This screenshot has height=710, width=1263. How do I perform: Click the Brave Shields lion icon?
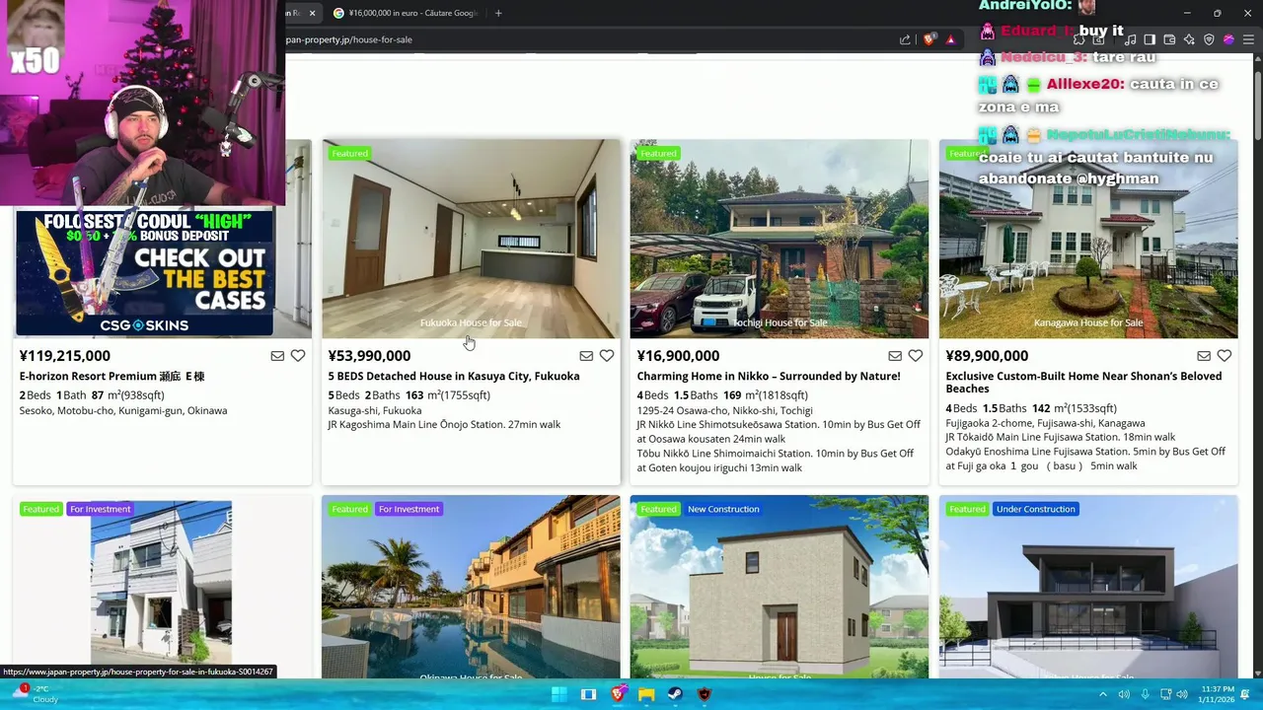pyautogui.click(x=929, y=39)
